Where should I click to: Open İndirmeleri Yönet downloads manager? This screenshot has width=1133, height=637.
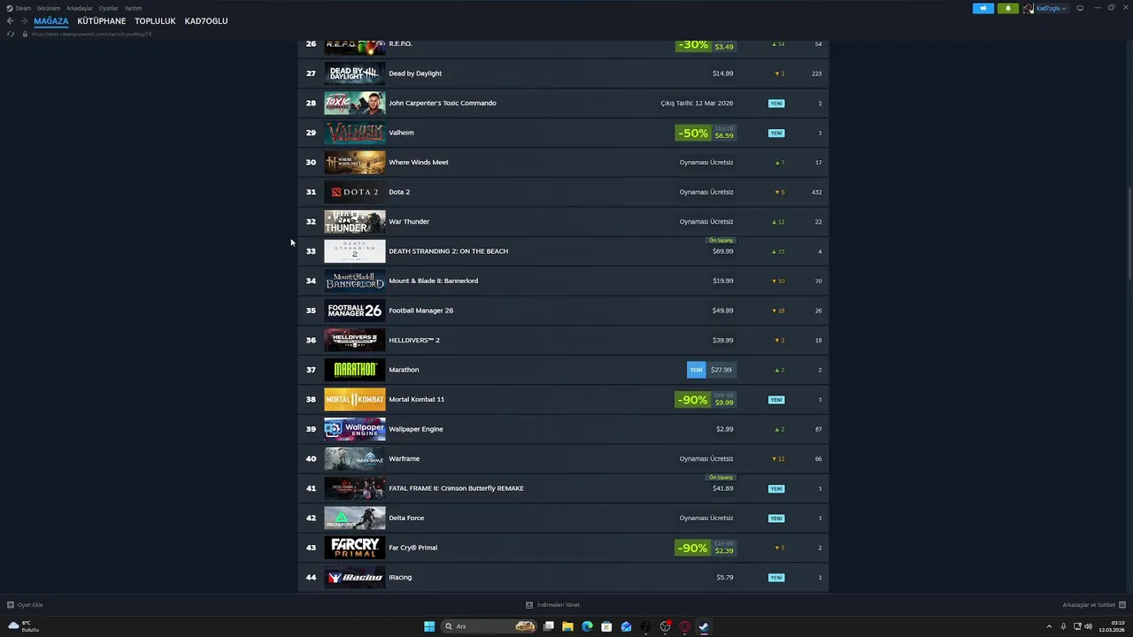(x=552, y=605)
